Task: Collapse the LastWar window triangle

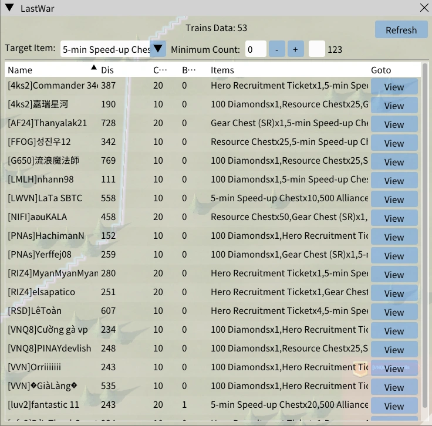Action: point(9,8)
